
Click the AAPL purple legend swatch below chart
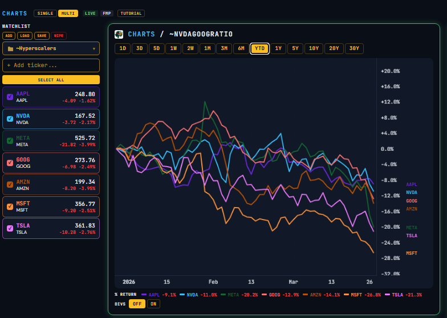[144, 295]
